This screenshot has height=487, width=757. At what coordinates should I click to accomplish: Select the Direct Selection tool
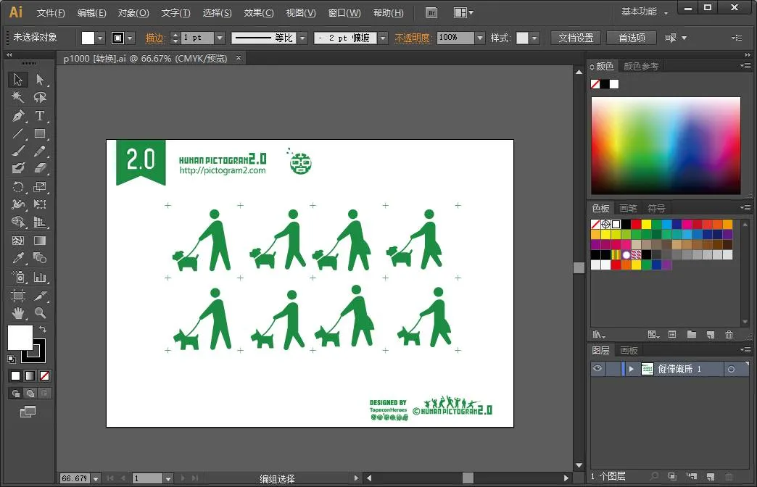point(40,80)
